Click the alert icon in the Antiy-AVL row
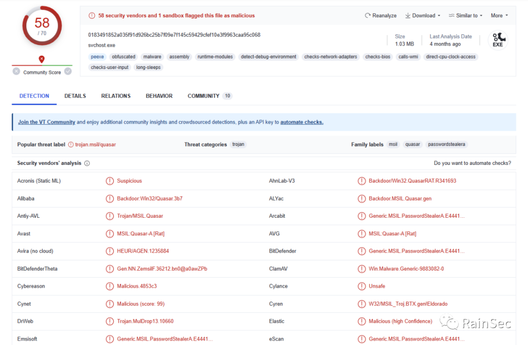The image size is (528, 345). point(110,216)
